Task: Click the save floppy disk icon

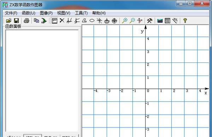Action: coord(16,21)
